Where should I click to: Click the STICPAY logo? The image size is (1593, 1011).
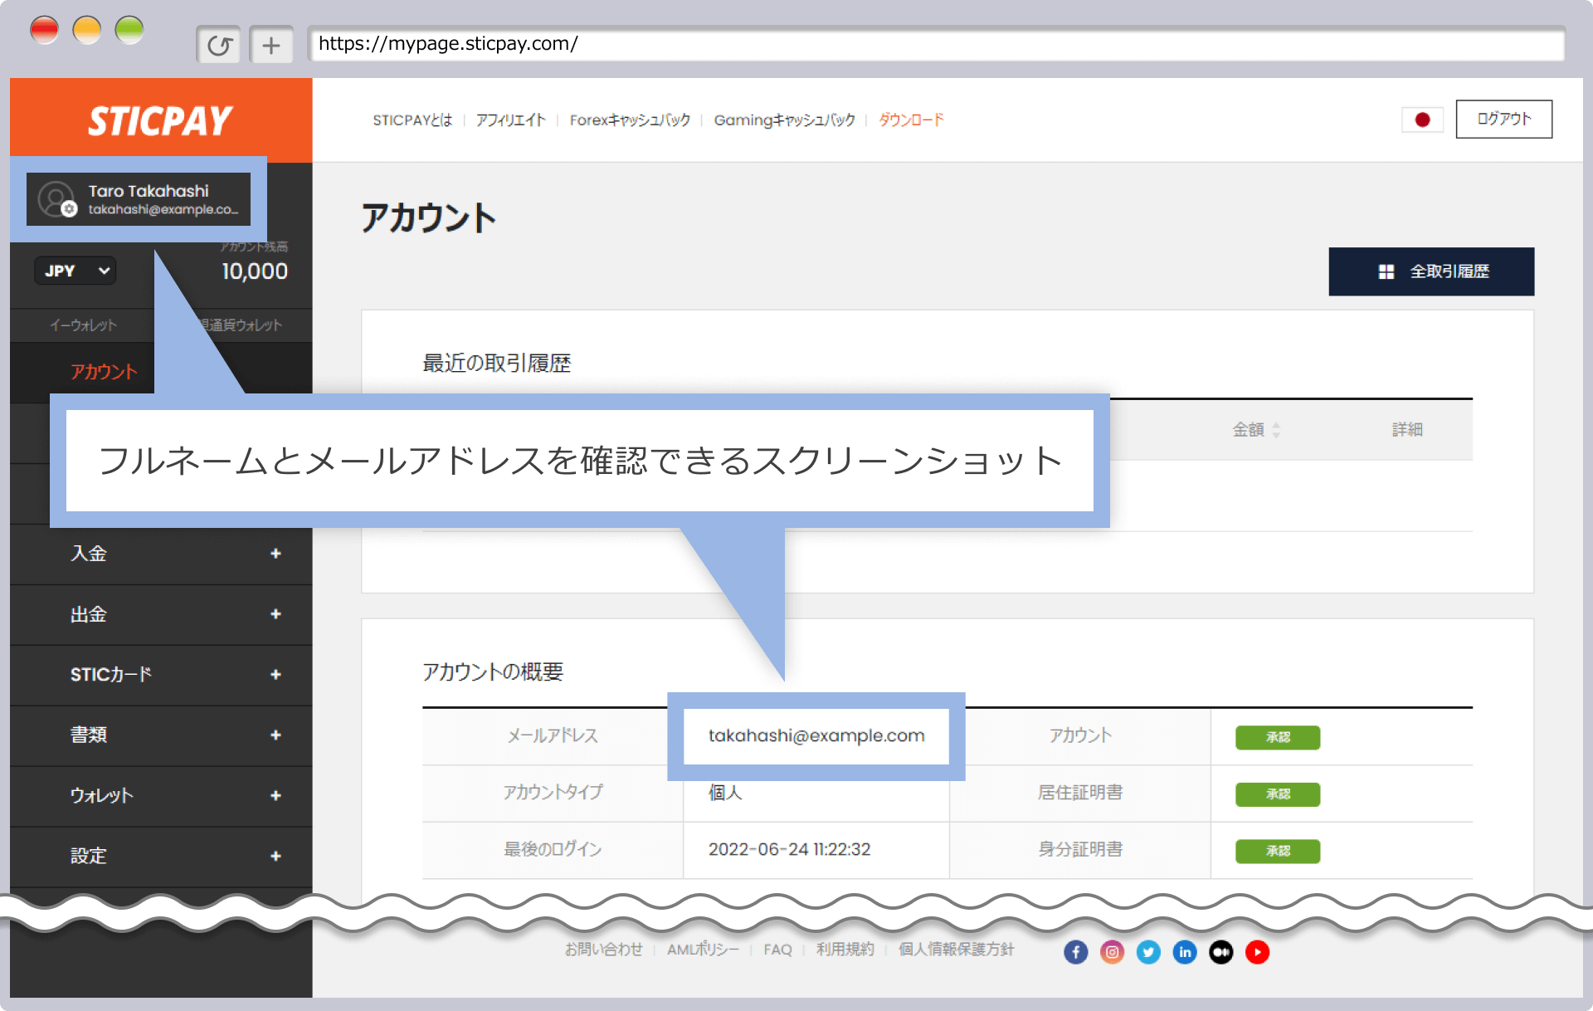[160, 121]
